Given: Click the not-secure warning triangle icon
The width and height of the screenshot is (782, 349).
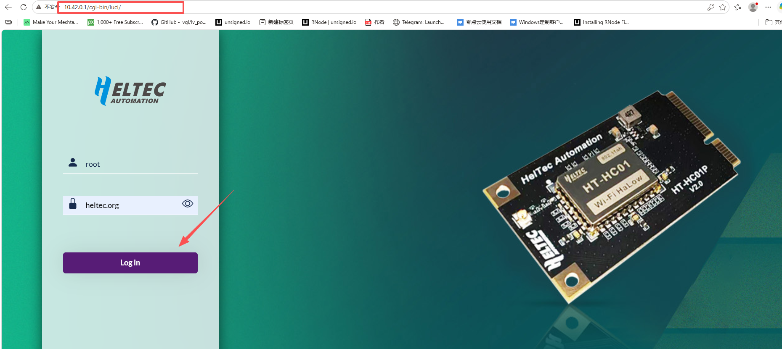Looking at the screenshot, I should [x=39, y=7].
